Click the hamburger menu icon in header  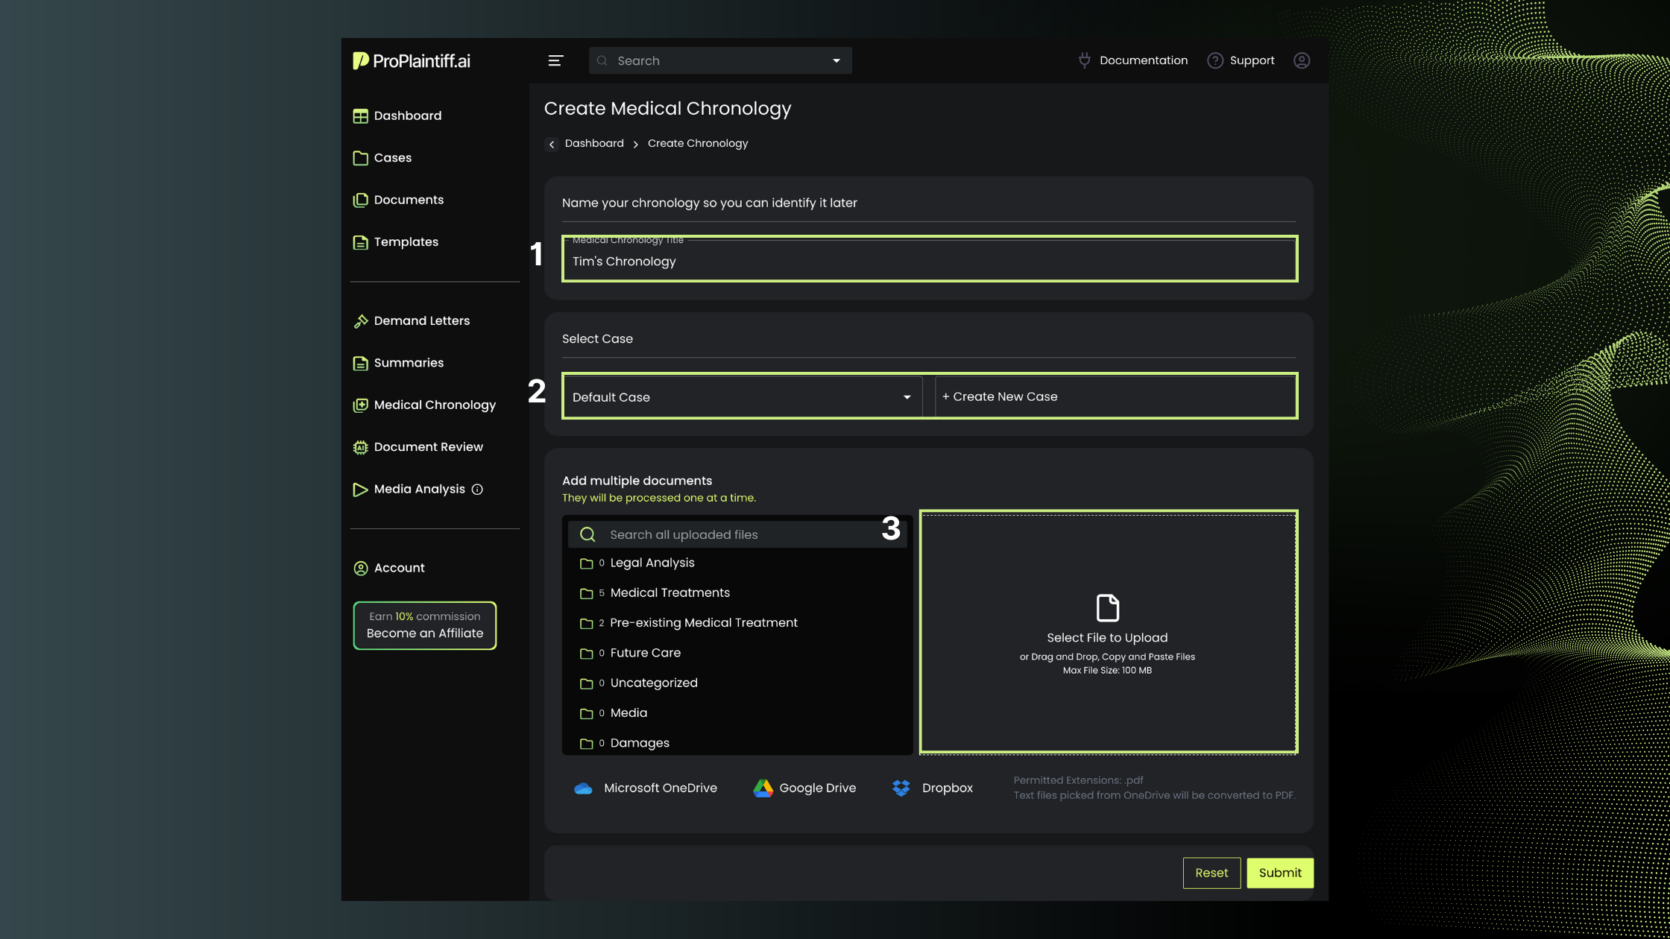[555, 60]
